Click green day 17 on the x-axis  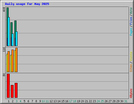[x=71, y=101]
